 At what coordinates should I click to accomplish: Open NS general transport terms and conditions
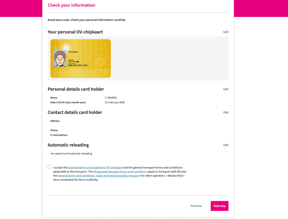pyautogui.click(x=120, y=171)
